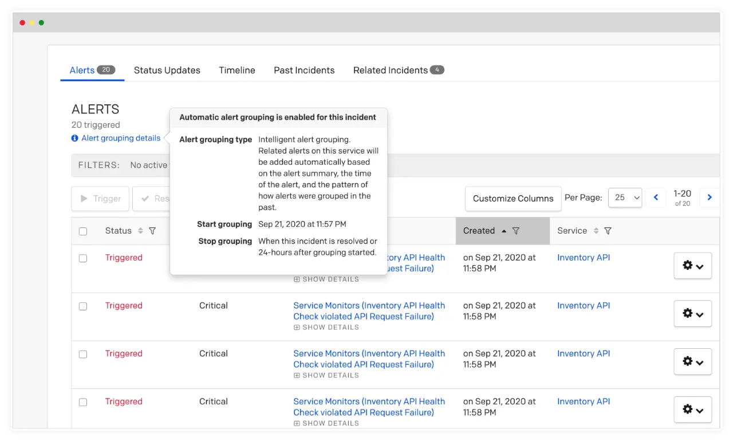Viewport: 733px width, 441px height.
Task: Click the Customize Columns button
Action: click(x=513, y=199)
